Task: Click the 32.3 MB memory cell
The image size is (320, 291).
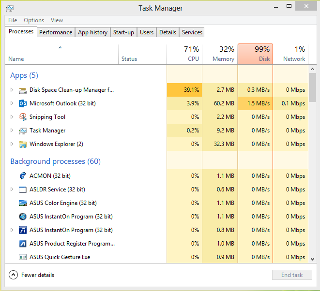Action: click(220, 144)
